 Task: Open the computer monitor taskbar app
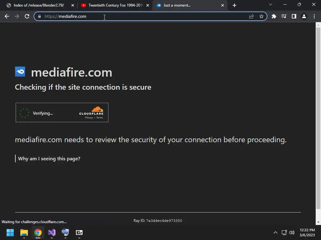click(65, 232)
